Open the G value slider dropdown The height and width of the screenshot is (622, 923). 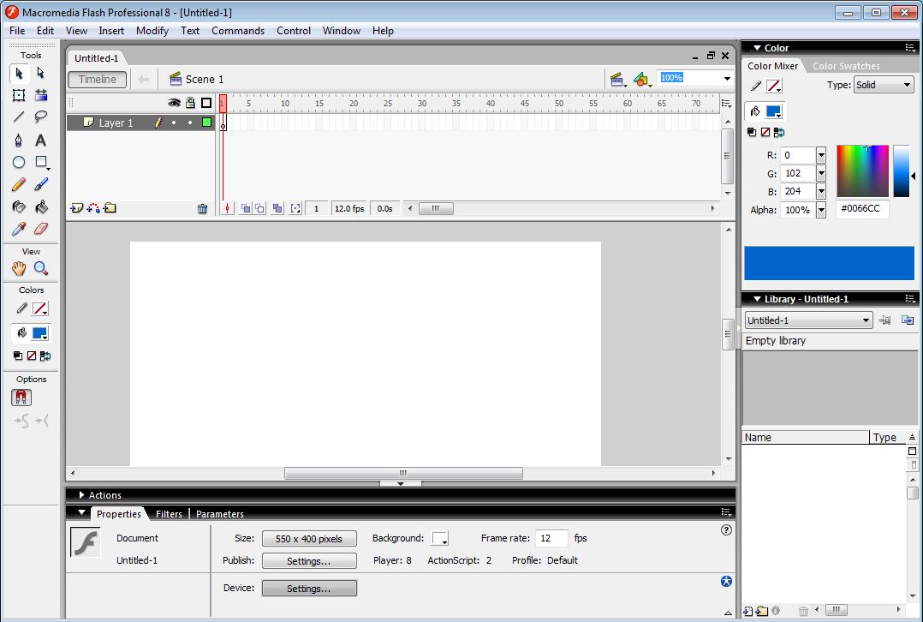(821, 173)
